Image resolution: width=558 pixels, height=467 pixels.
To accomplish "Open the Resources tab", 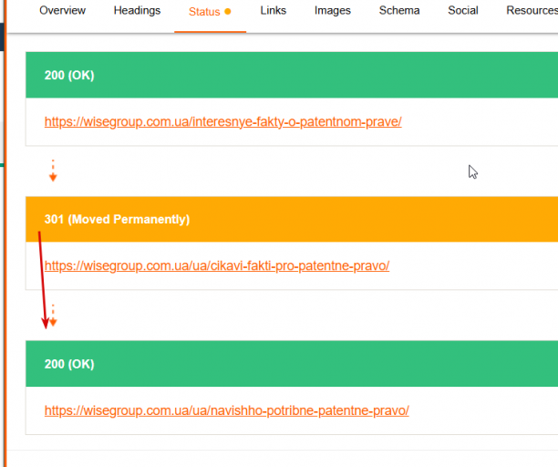I will [532, 11].
